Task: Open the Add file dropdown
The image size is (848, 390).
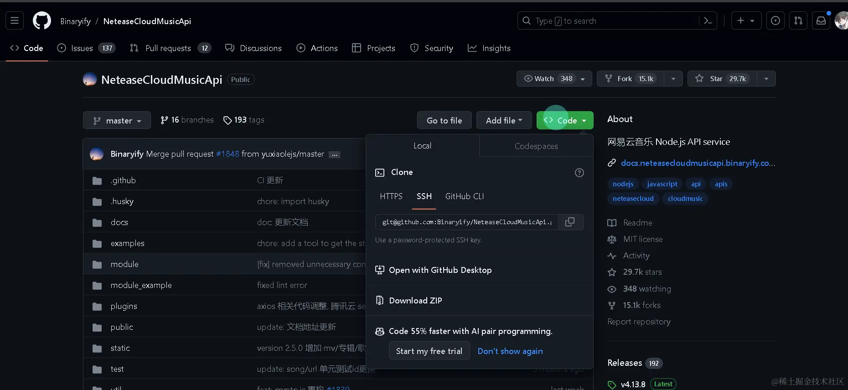Action: tap(504, 120)
